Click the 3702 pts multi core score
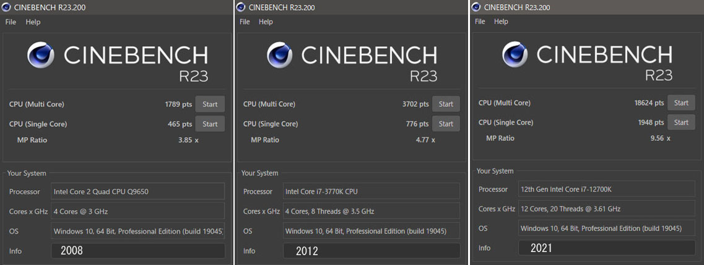Screen dimensions: 704x265 coord(415,104)
